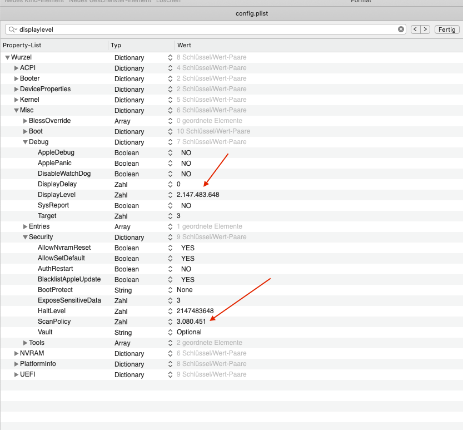Open type stepper for SysReport row
Image resolution: width=463 pixels, height=430 pixels.
(x=170, y=205)
